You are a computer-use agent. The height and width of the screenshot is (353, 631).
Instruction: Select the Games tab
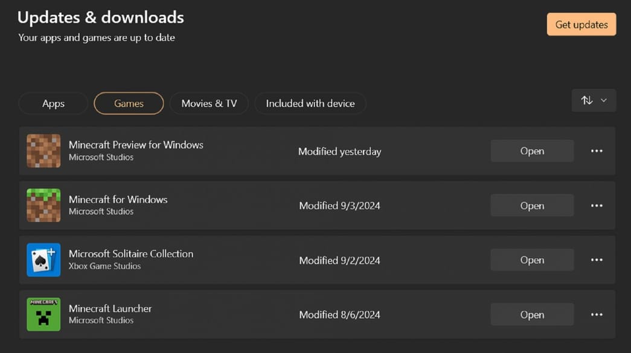click(x=128, y=103)
